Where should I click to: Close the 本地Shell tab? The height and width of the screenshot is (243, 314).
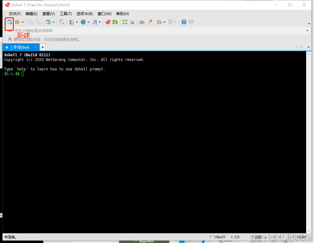click(36, 47)
